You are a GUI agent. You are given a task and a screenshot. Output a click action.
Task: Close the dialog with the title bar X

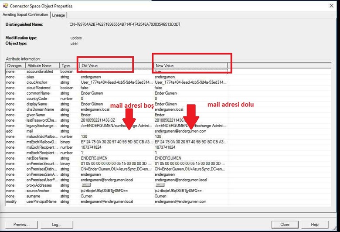click(331, 6)
